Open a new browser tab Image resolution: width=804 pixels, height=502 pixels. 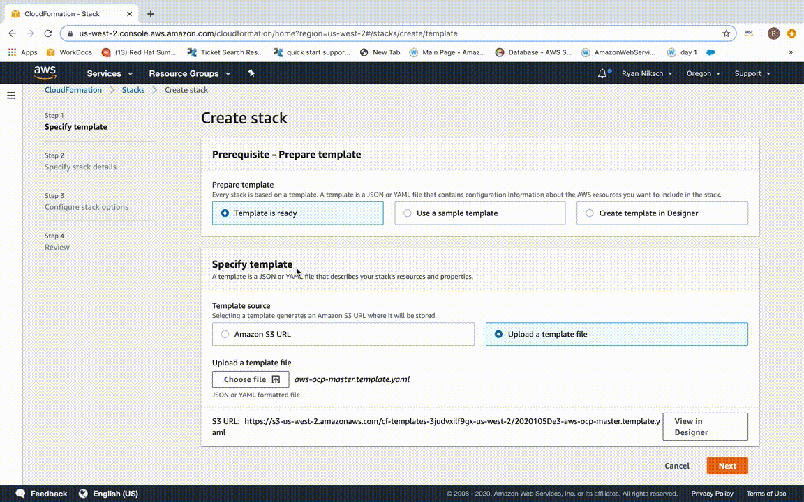[x=150, y=14]
